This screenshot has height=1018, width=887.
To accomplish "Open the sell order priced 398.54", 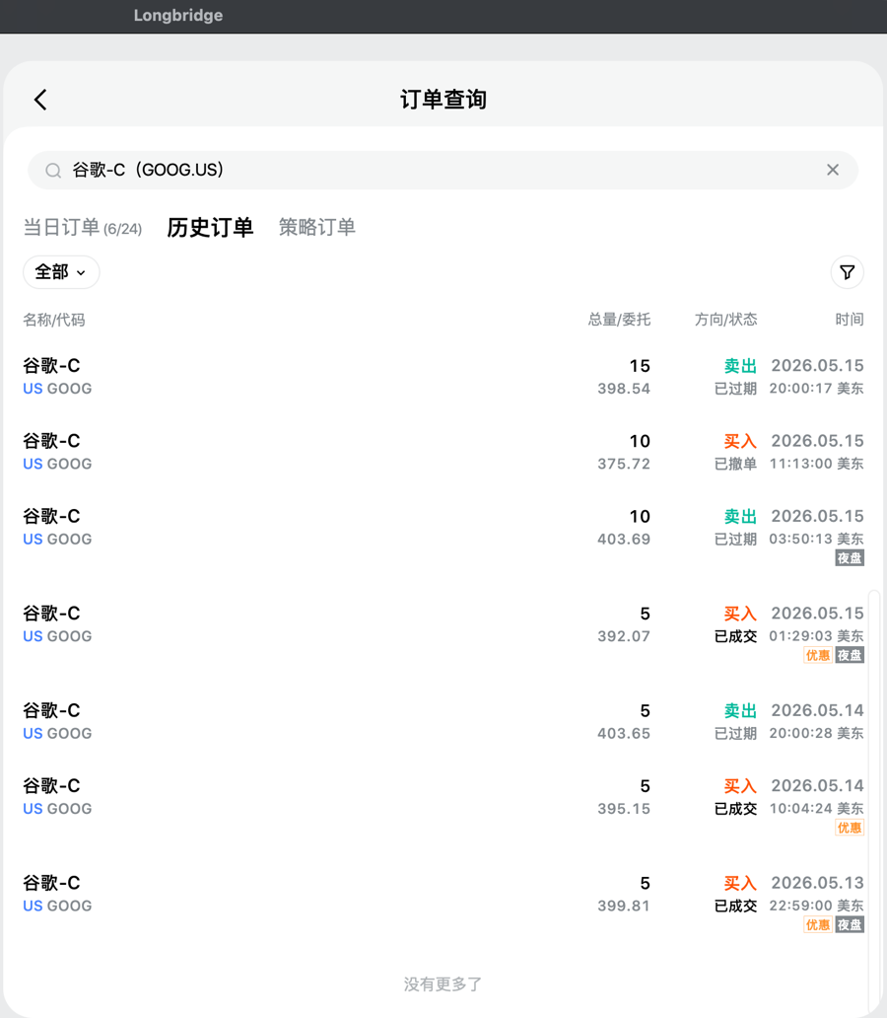I will point(443,377).
